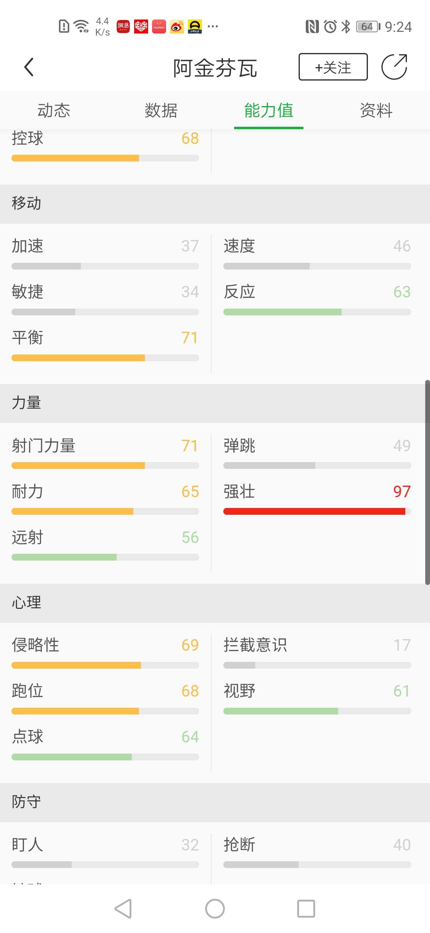Tap the alarm clock status icon
430x933 pixels.
point(330,27)
